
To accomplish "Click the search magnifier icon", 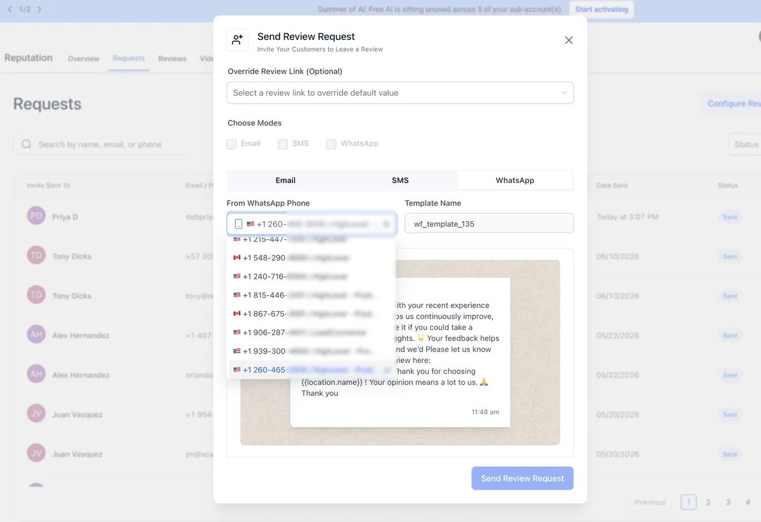I will coord(27,144).
